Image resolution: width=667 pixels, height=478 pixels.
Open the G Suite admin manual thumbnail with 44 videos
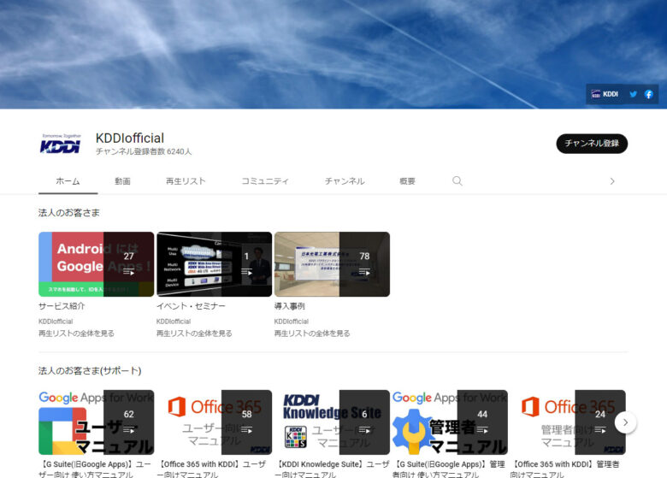[450, 422]
